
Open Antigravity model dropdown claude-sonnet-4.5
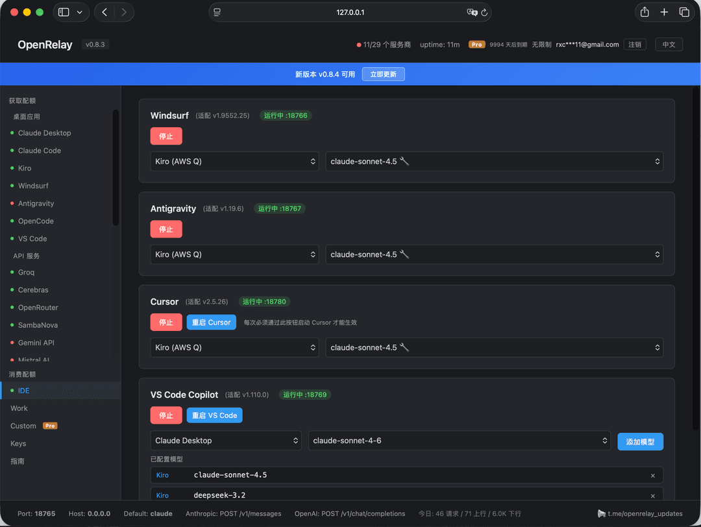tap(495, 254)
